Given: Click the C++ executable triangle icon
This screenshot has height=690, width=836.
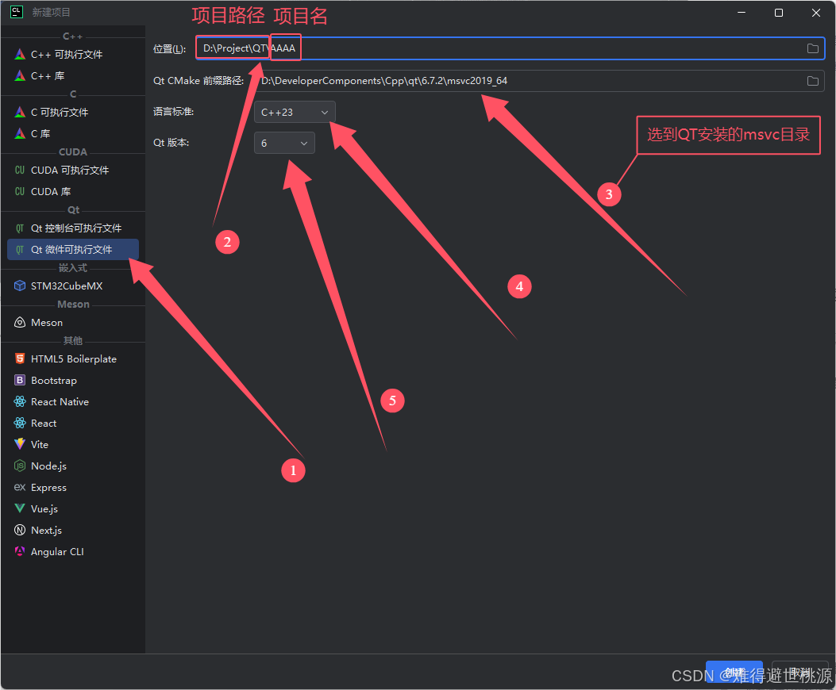Looking at the screenshot, I should [20, 55].
